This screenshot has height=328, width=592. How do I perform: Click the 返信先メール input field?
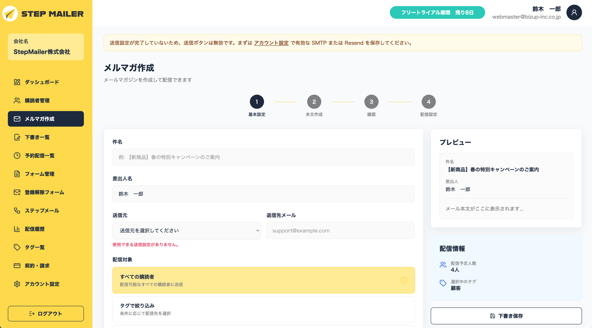coord(341,231)
